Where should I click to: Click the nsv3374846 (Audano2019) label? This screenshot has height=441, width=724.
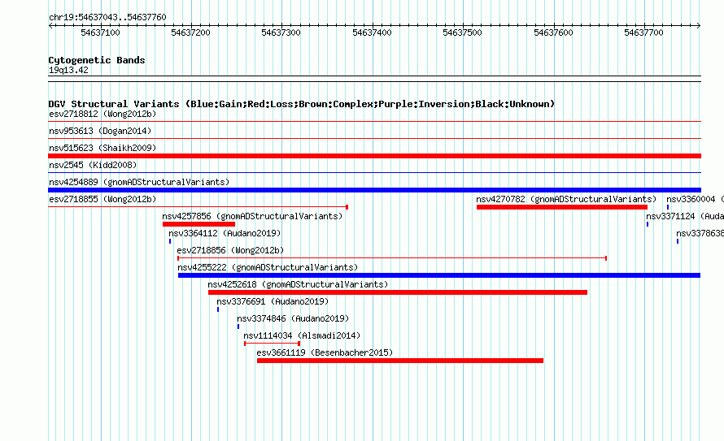coord(293,318)
